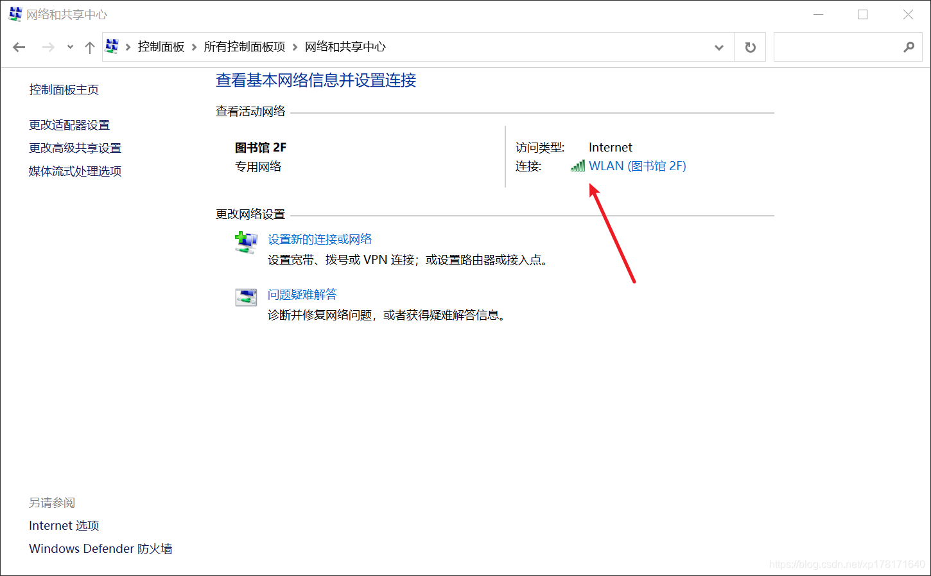
Task: Minimize the 网络和共享中心 window
Action: pos(818,14)
